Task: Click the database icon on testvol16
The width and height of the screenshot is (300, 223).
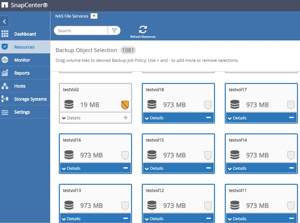Action: (69, 155)
